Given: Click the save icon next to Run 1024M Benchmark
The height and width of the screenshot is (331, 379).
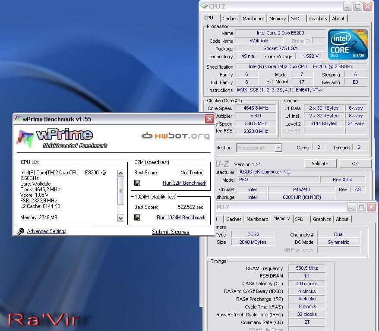Looking at the screenshot, I should 137,218.
